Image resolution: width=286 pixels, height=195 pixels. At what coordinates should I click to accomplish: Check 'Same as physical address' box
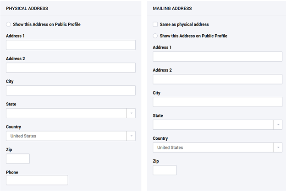155,24
